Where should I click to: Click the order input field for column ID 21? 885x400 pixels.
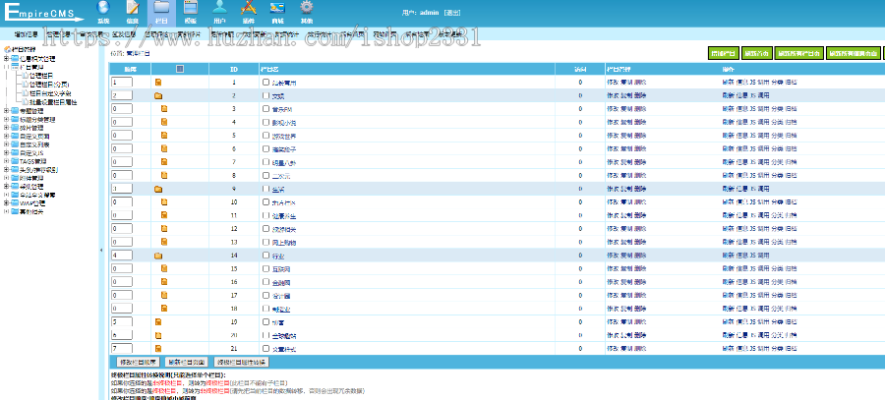coord(122,349)
